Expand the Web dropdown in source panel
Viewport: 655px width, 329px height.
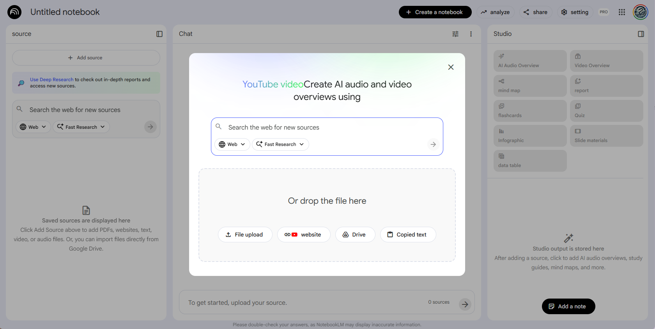coord(33,127)
